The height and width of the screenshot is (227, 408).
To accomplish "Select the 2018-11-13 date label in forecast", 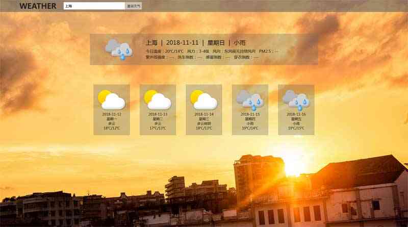I will [x=158, y=114].
